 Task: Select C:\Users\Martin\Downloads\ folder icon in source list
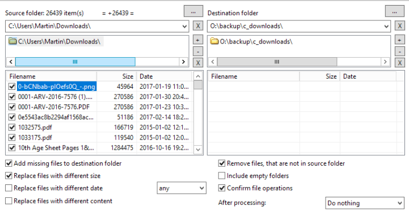(12, 41)
